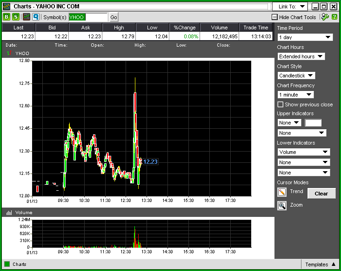Click the Bid column header
341x271 pixels.
point(52,28)
